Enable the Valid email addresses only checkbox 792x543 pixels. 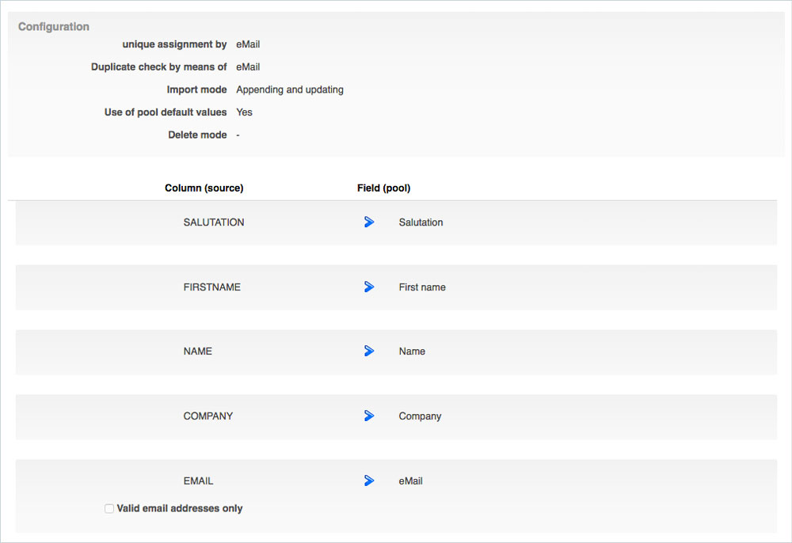(109, 509)
